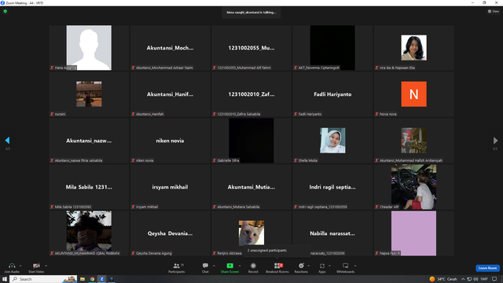The height and width of the screenshot is (283, 503).
Task: Select AKT_Novemia Ciptaningsih's black video tile
Action: (332, 48)
